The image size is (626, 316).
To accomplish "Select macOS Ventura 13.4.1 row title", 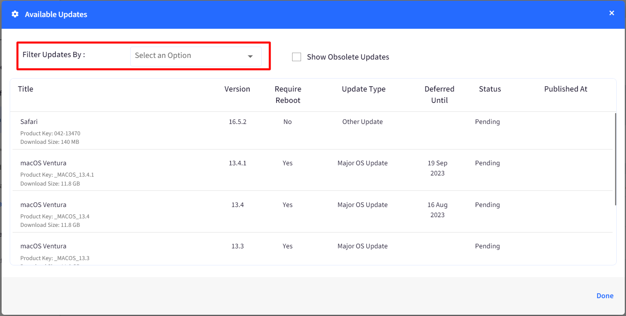I will pyautogui.click(x=43, y=163).
